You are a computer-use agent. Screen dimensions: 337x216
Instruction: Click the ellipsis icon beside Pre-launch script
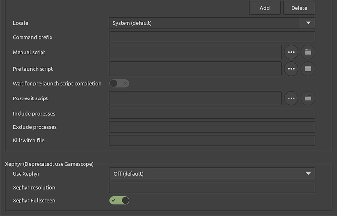[x=291, y=69]
